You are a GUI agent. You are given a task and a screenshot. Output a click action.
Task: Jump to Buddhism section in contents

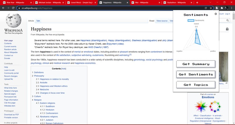(50, 106)
